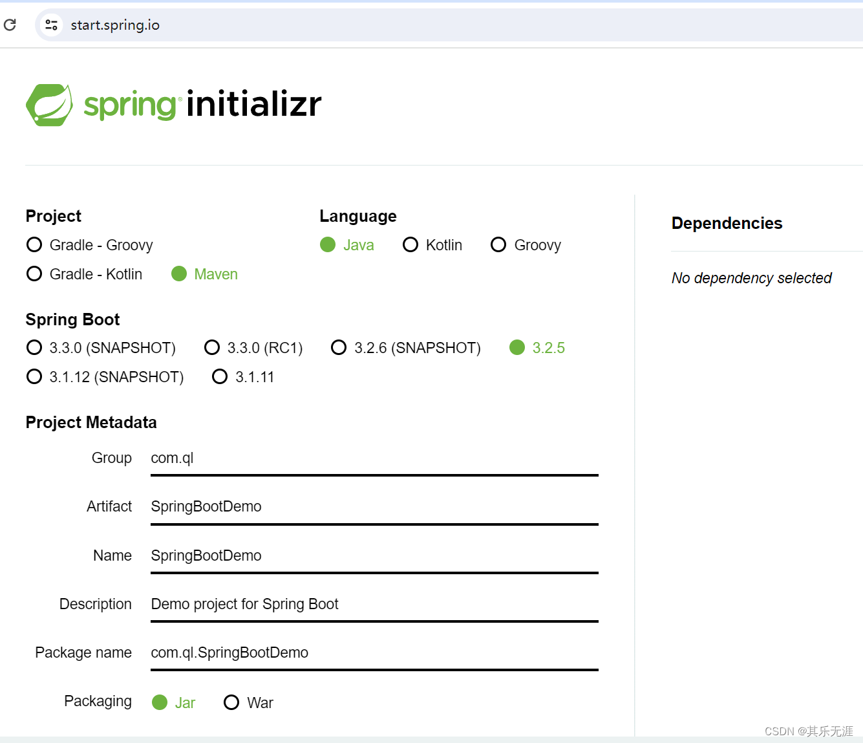Screen dimensions: 863x743
Task: Click the spring initializr title text
Action: pos(202,104)
